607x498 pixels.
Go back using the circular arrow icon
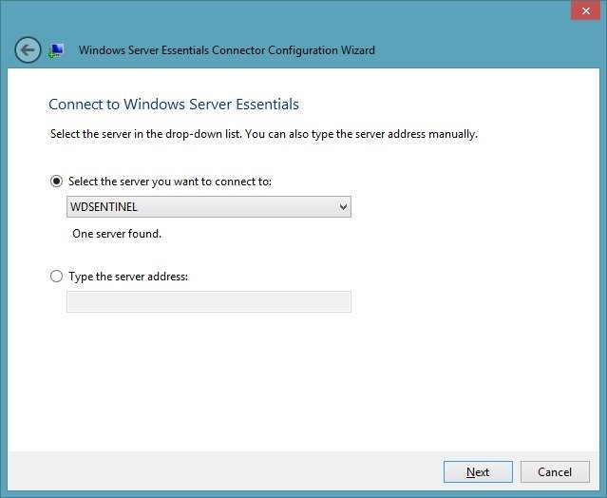pos(28,50)
